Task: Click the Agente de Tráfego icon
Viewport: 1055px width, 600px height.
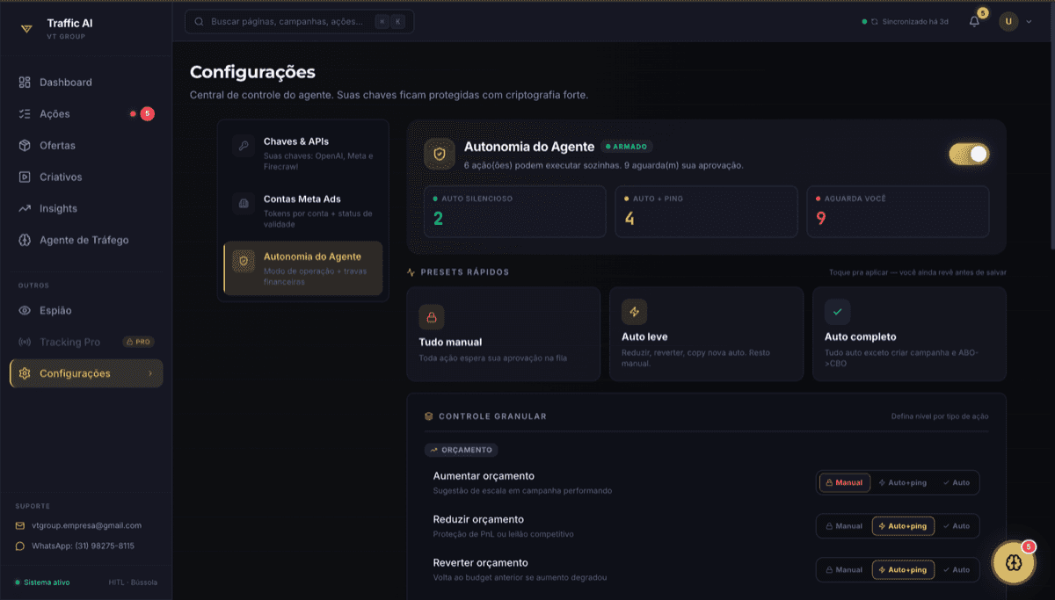Action: [x=25, y=241]
